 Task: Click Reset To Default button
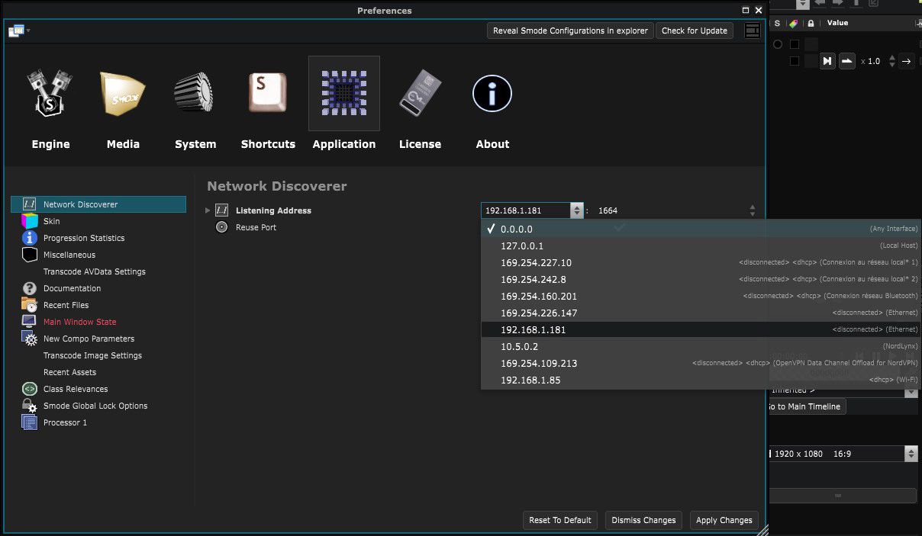coord(560,520)
